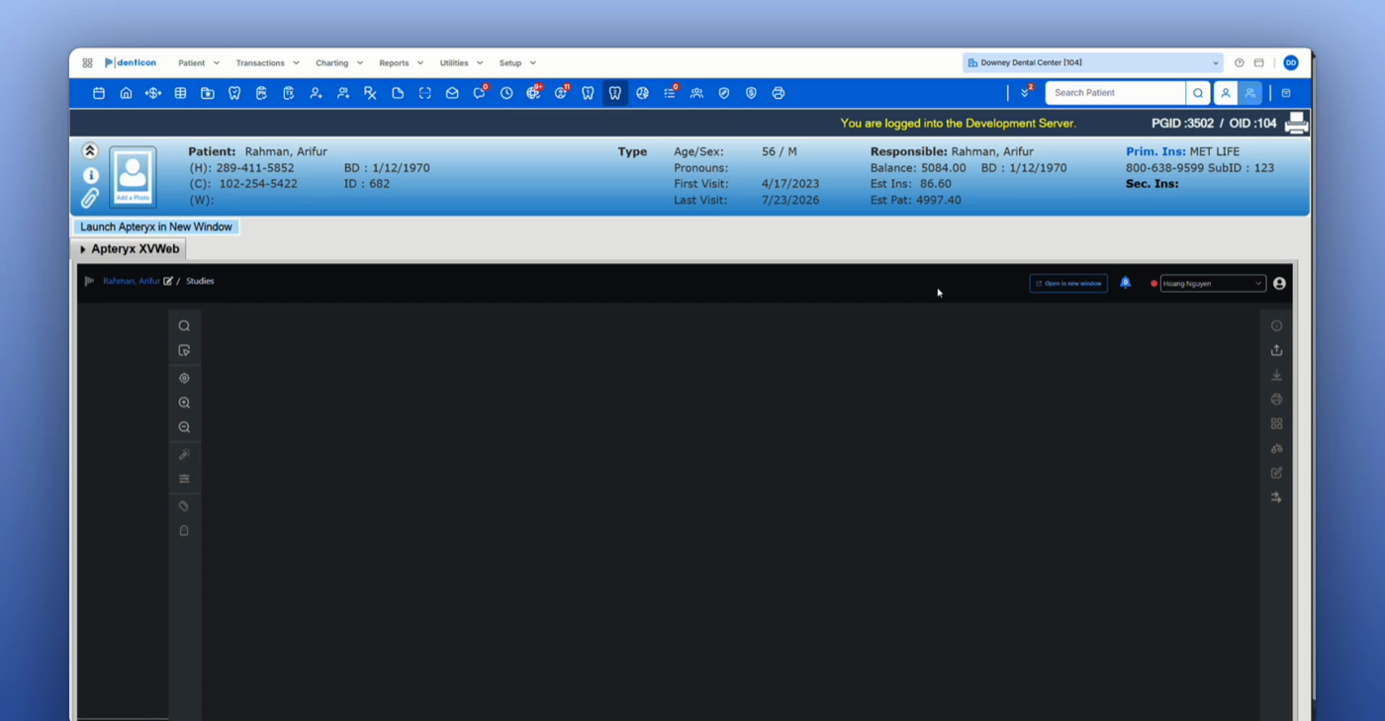
Task: Click the printer icon in blue toolbar
Action: coord(779,93)
